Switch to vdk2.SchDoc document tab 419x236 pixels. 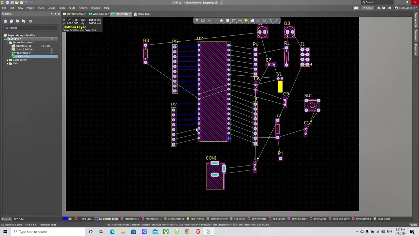point(75,14)
